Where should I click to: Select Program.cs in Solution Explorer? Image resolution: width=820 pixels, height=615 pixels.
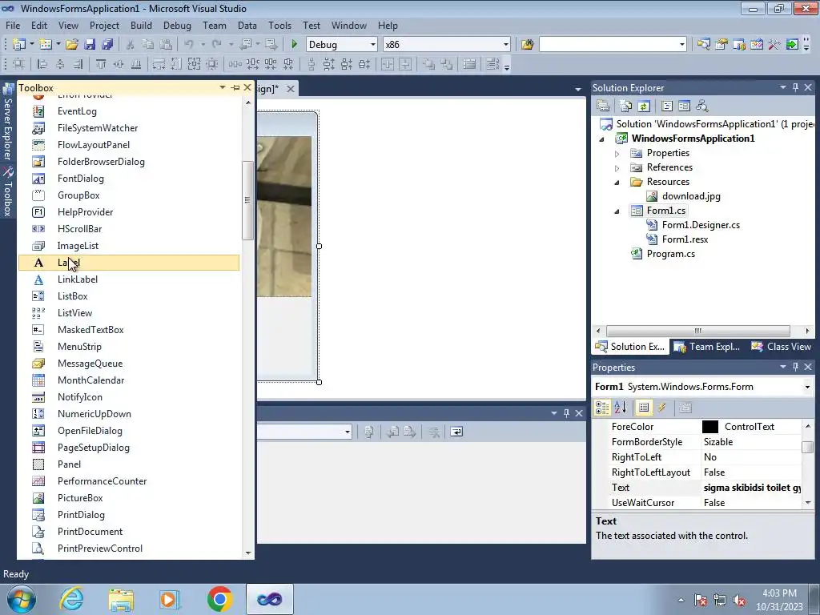point(670,254)
